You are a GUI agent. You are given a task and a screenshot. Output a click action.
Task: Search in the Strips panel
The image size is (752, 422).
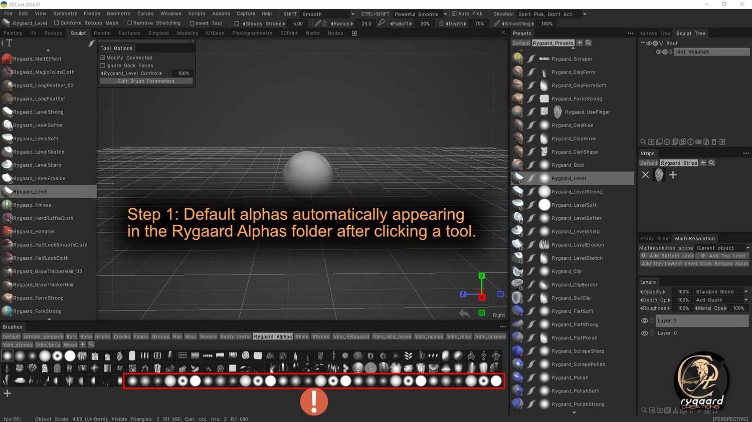[711, 163]
